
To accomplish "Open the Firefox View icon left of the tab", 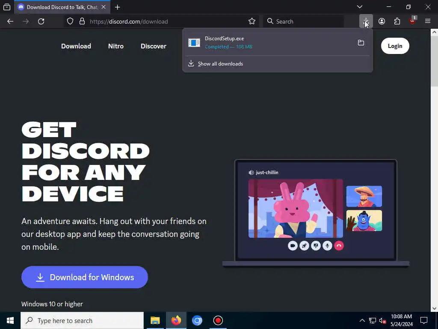I will (x=7, y=7).
